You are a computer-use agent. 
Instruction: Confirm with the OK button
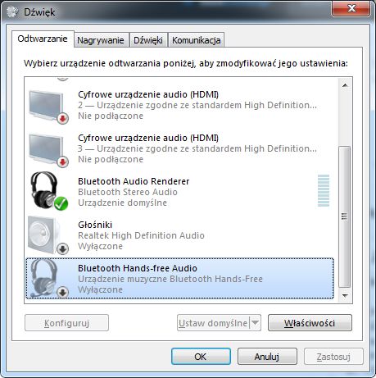pyautogui.click(x=201, y=356)
